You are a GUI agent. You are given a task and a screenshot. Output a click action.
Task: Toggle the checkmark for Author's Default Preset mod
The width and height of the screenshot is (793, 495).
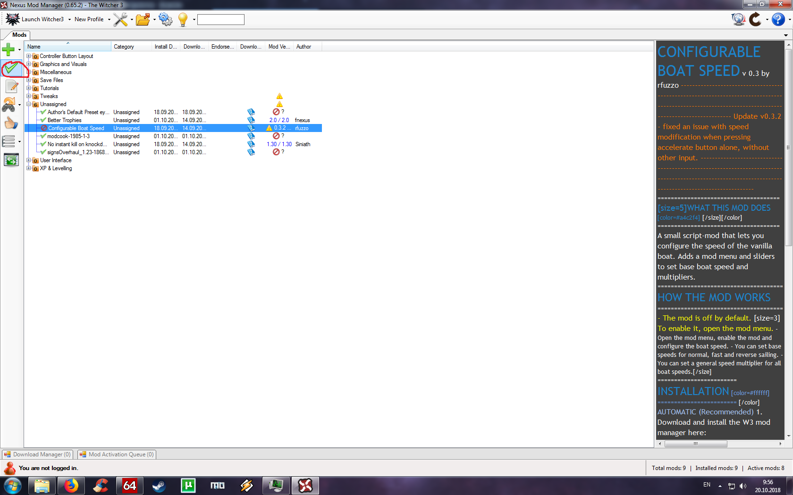click(43, 112)
